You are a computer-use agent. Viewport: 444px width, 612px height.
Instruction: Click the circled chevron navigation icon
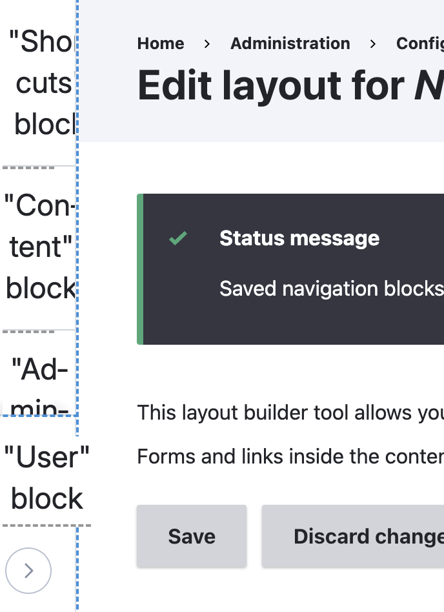point(28,571)
